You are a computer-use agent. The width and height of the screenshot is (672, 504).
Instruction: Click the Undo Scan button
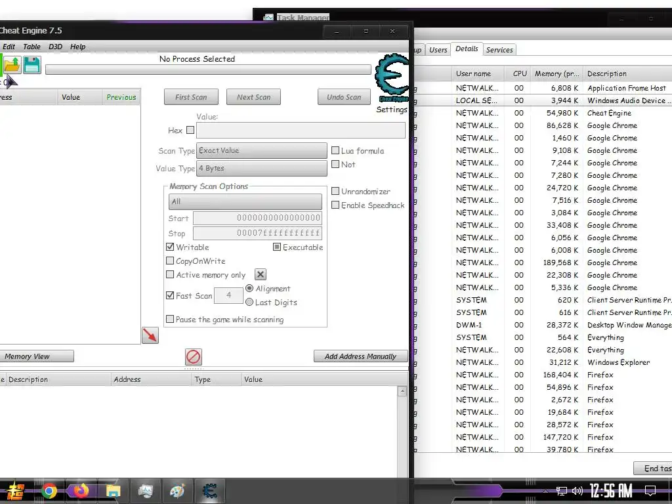344,97
